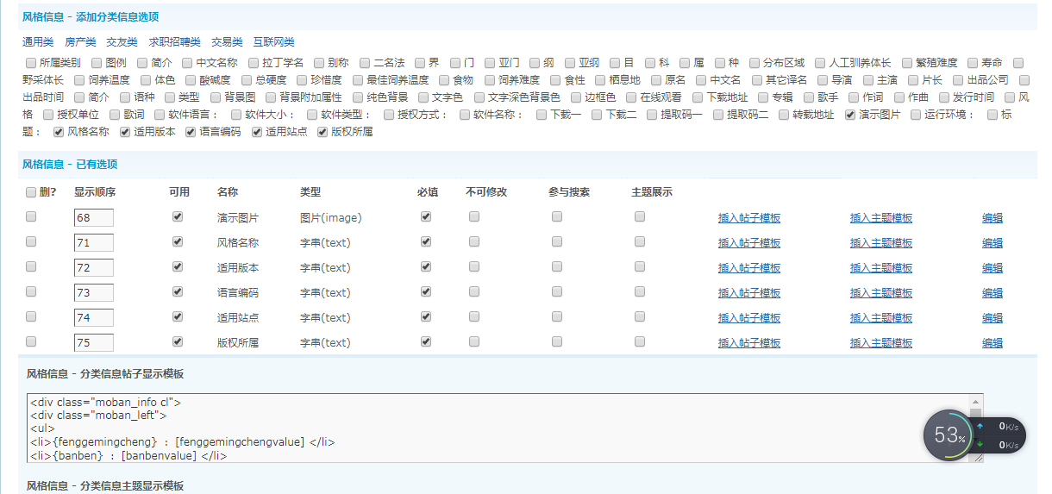Viewport: 1052px width, 494px height.
Task: Click 编辑 link for 演示图片 row
Action: pyautogui.click(x=992, y=218)
